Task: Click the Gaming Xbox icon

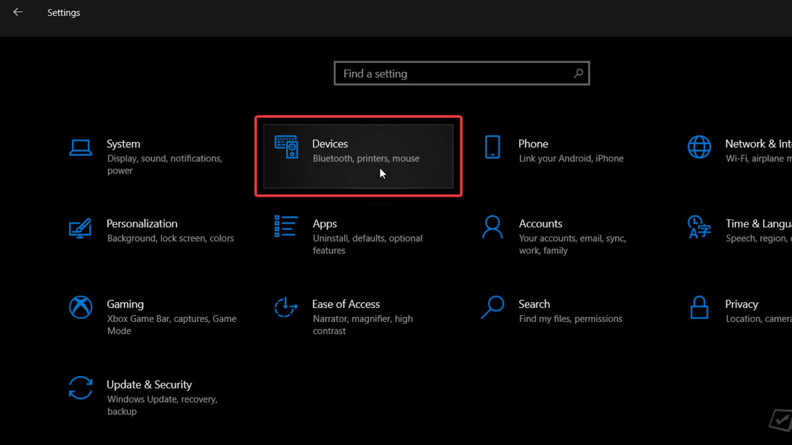Action: [81, 307]
